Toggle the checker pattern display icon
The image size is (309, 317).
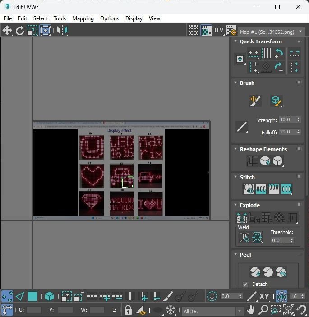pyautogui.click(x=194, y=31)
